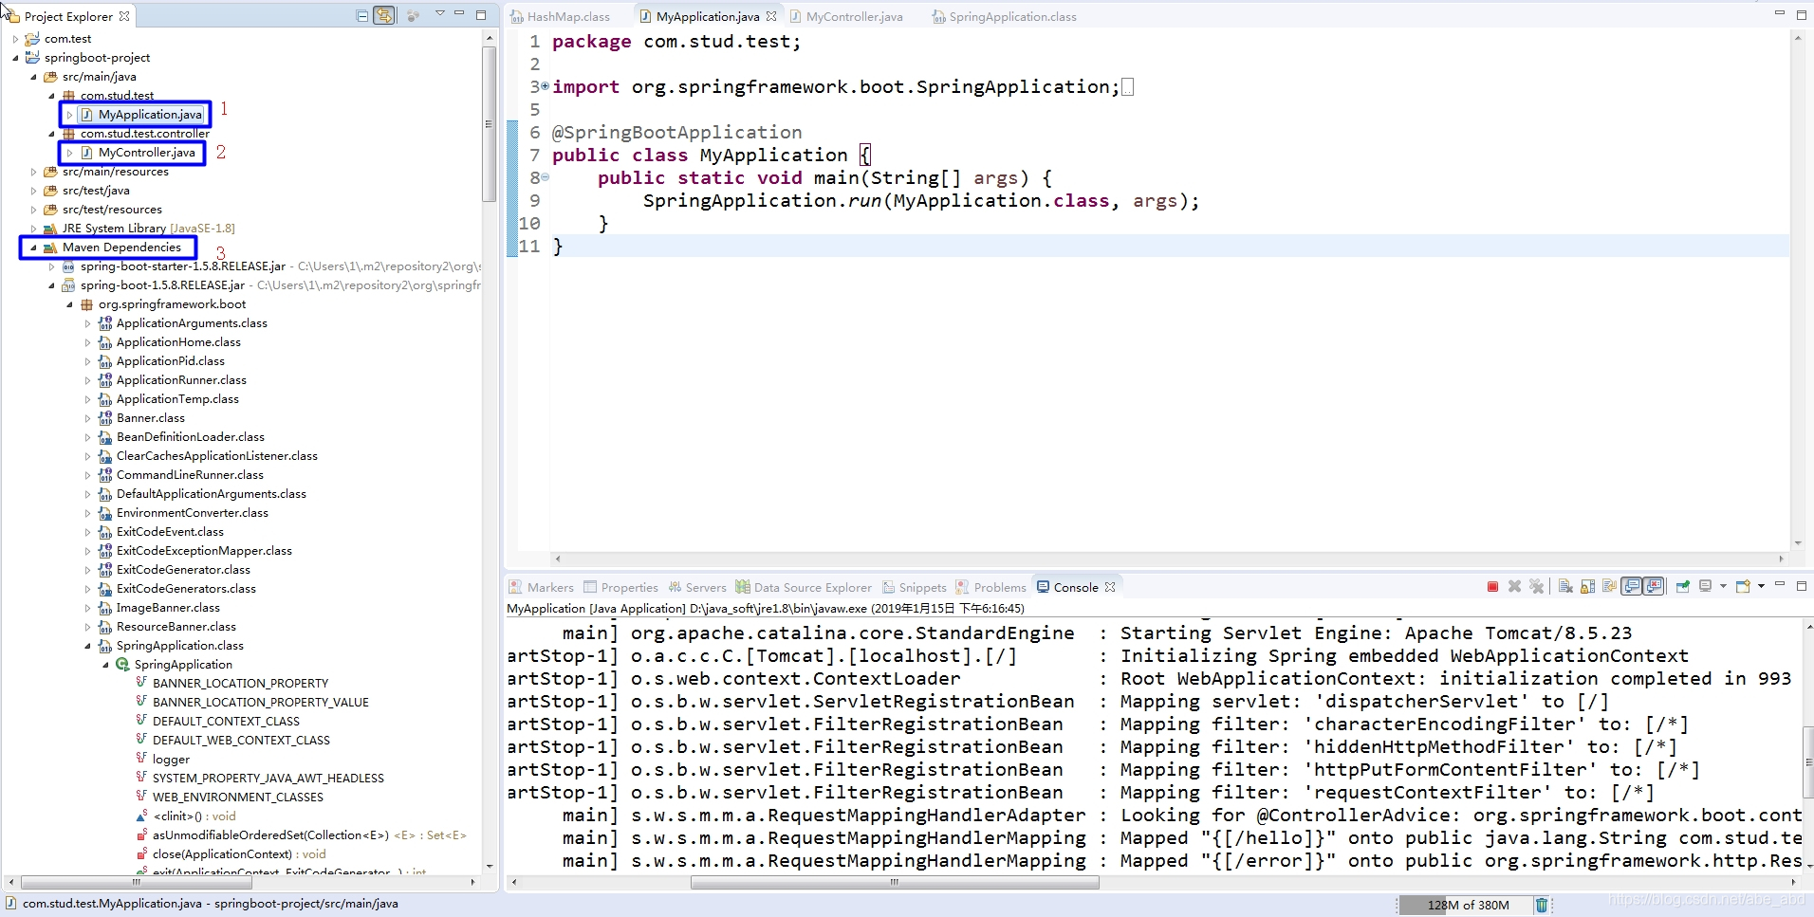This screenshot has height=917, width=1814.
Task: Click 'MyApplication' class name in the editor
Action: tap(773, 155)
